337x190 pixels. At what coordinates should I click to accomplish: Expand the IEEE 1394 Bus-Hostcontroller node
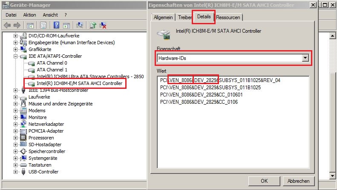(15, 90)
